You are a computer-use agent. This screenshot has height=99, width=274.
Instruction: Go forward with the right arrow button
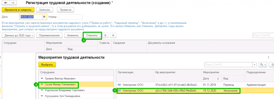(x=13, y=3)
